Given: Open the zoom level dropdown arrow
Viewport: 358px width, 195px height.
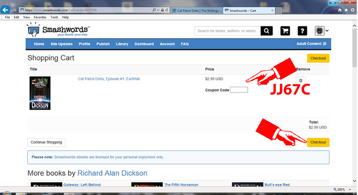Looking at the screenshot, I should coord(349,190).
